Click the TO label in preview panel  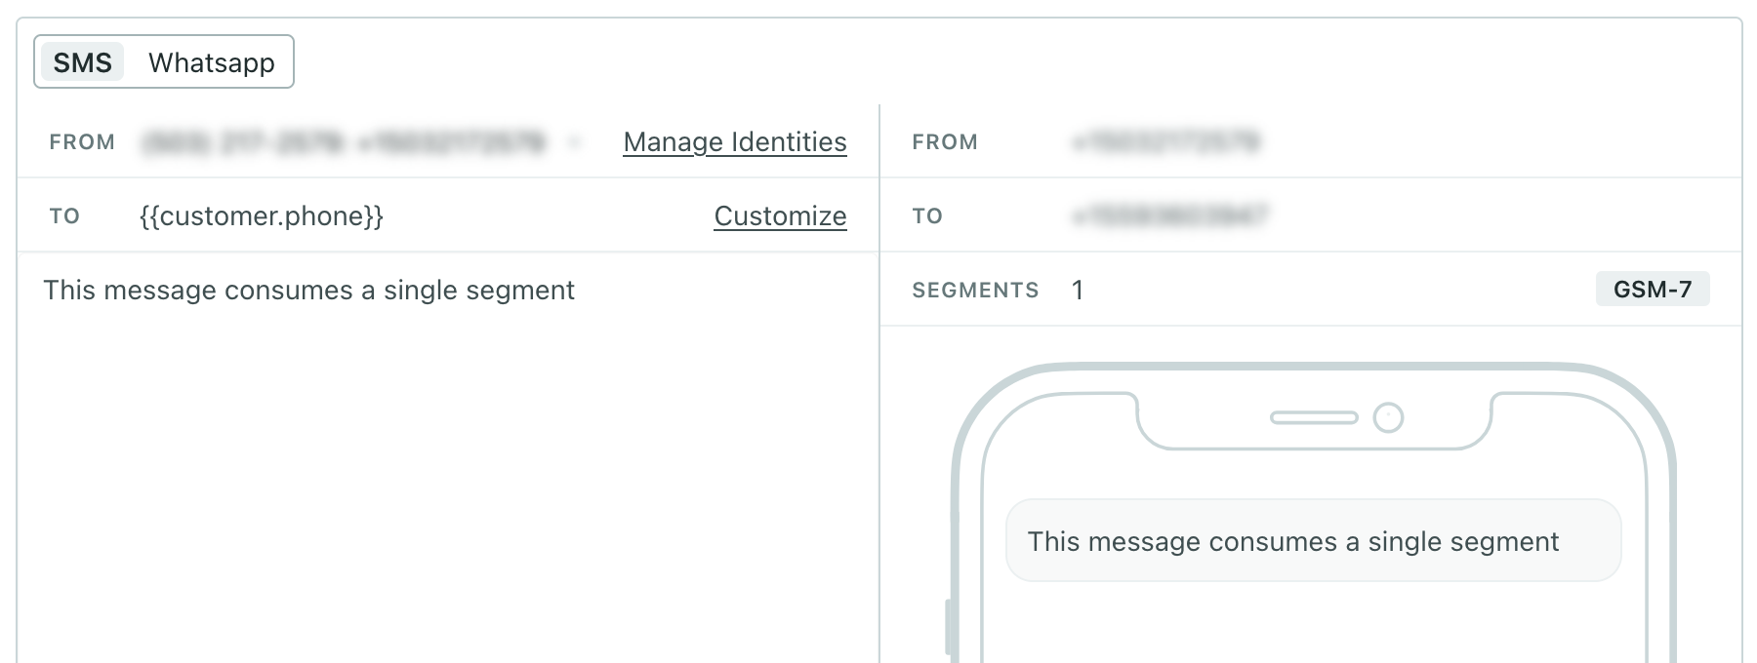point(926,216)
